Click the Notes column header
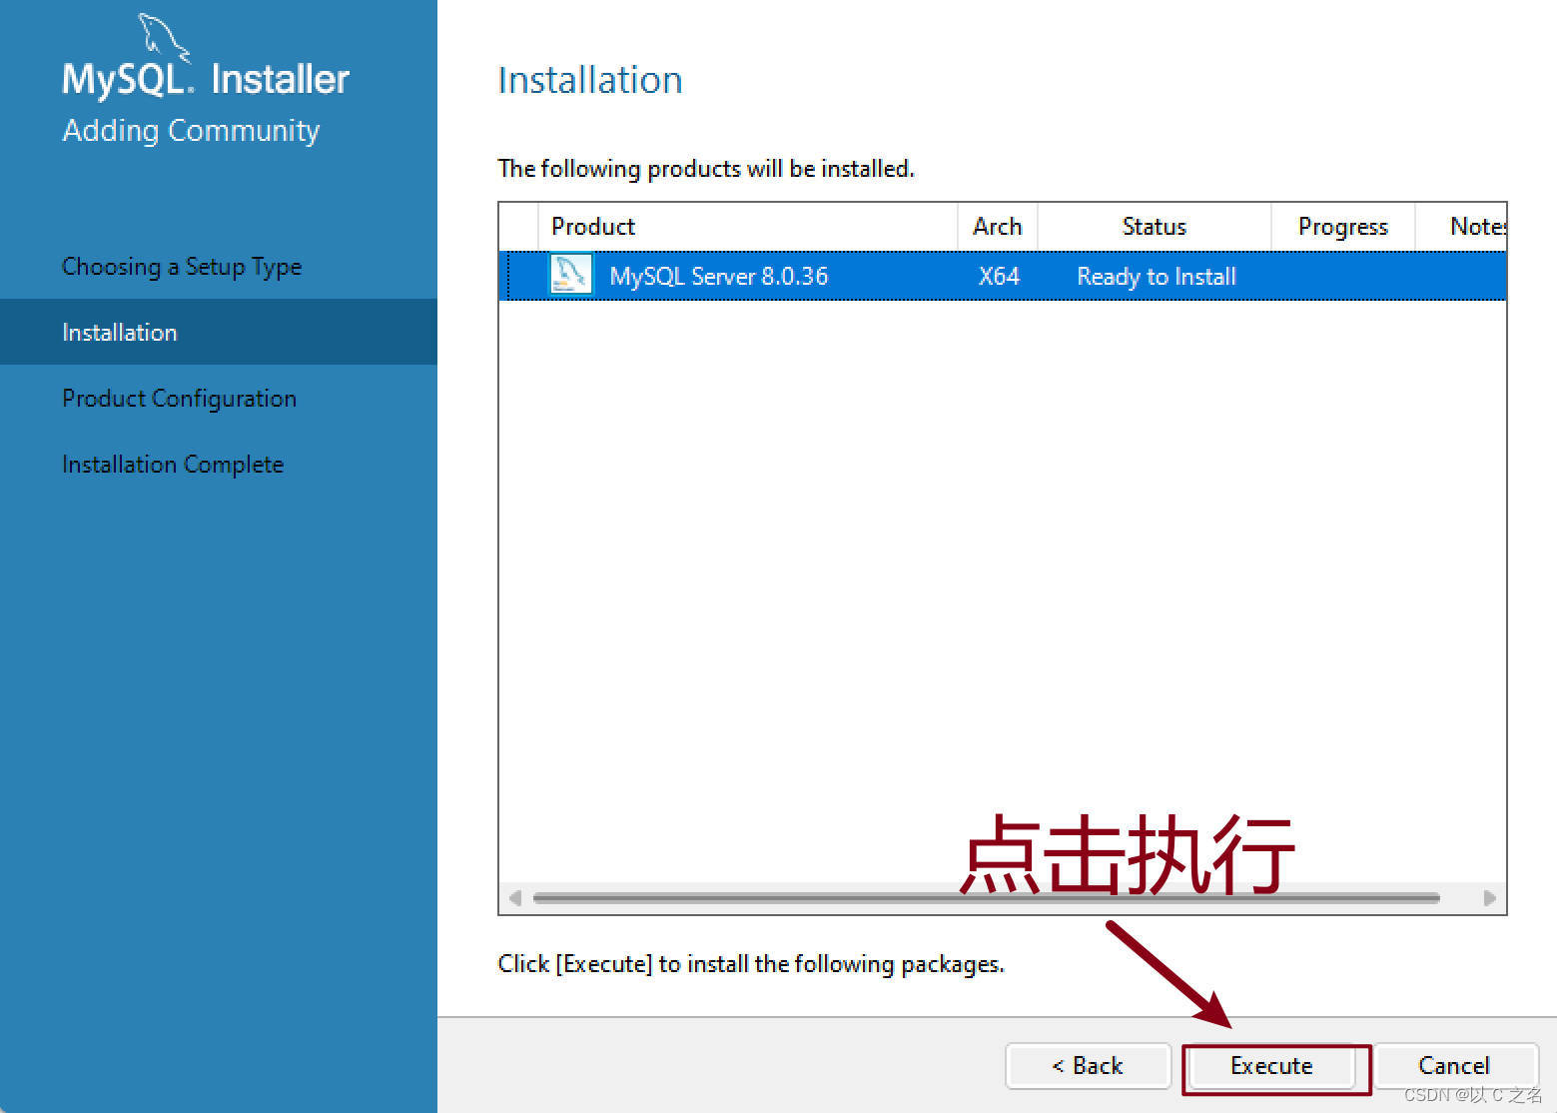The image size is (1557, 1113). tap(1462, 227)
